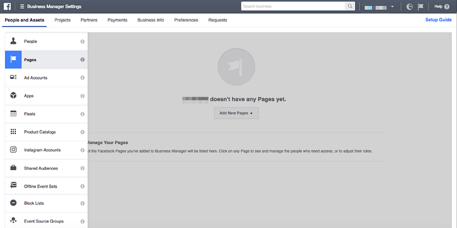Click the search magnifier icon

pos(349,6)
